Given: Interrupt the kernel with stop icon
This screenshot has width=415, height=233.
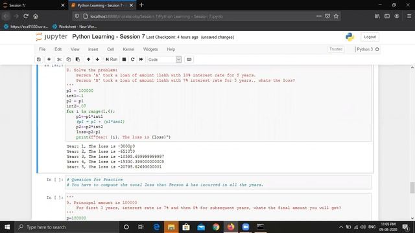Looking at the screenshot, I should click(124, 60).
